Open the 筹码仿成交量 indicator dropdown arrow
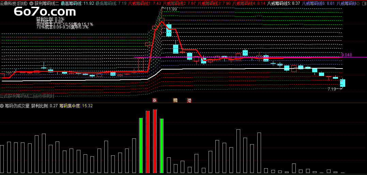Screen dimensions: 367x175 [x=2, y=106]
